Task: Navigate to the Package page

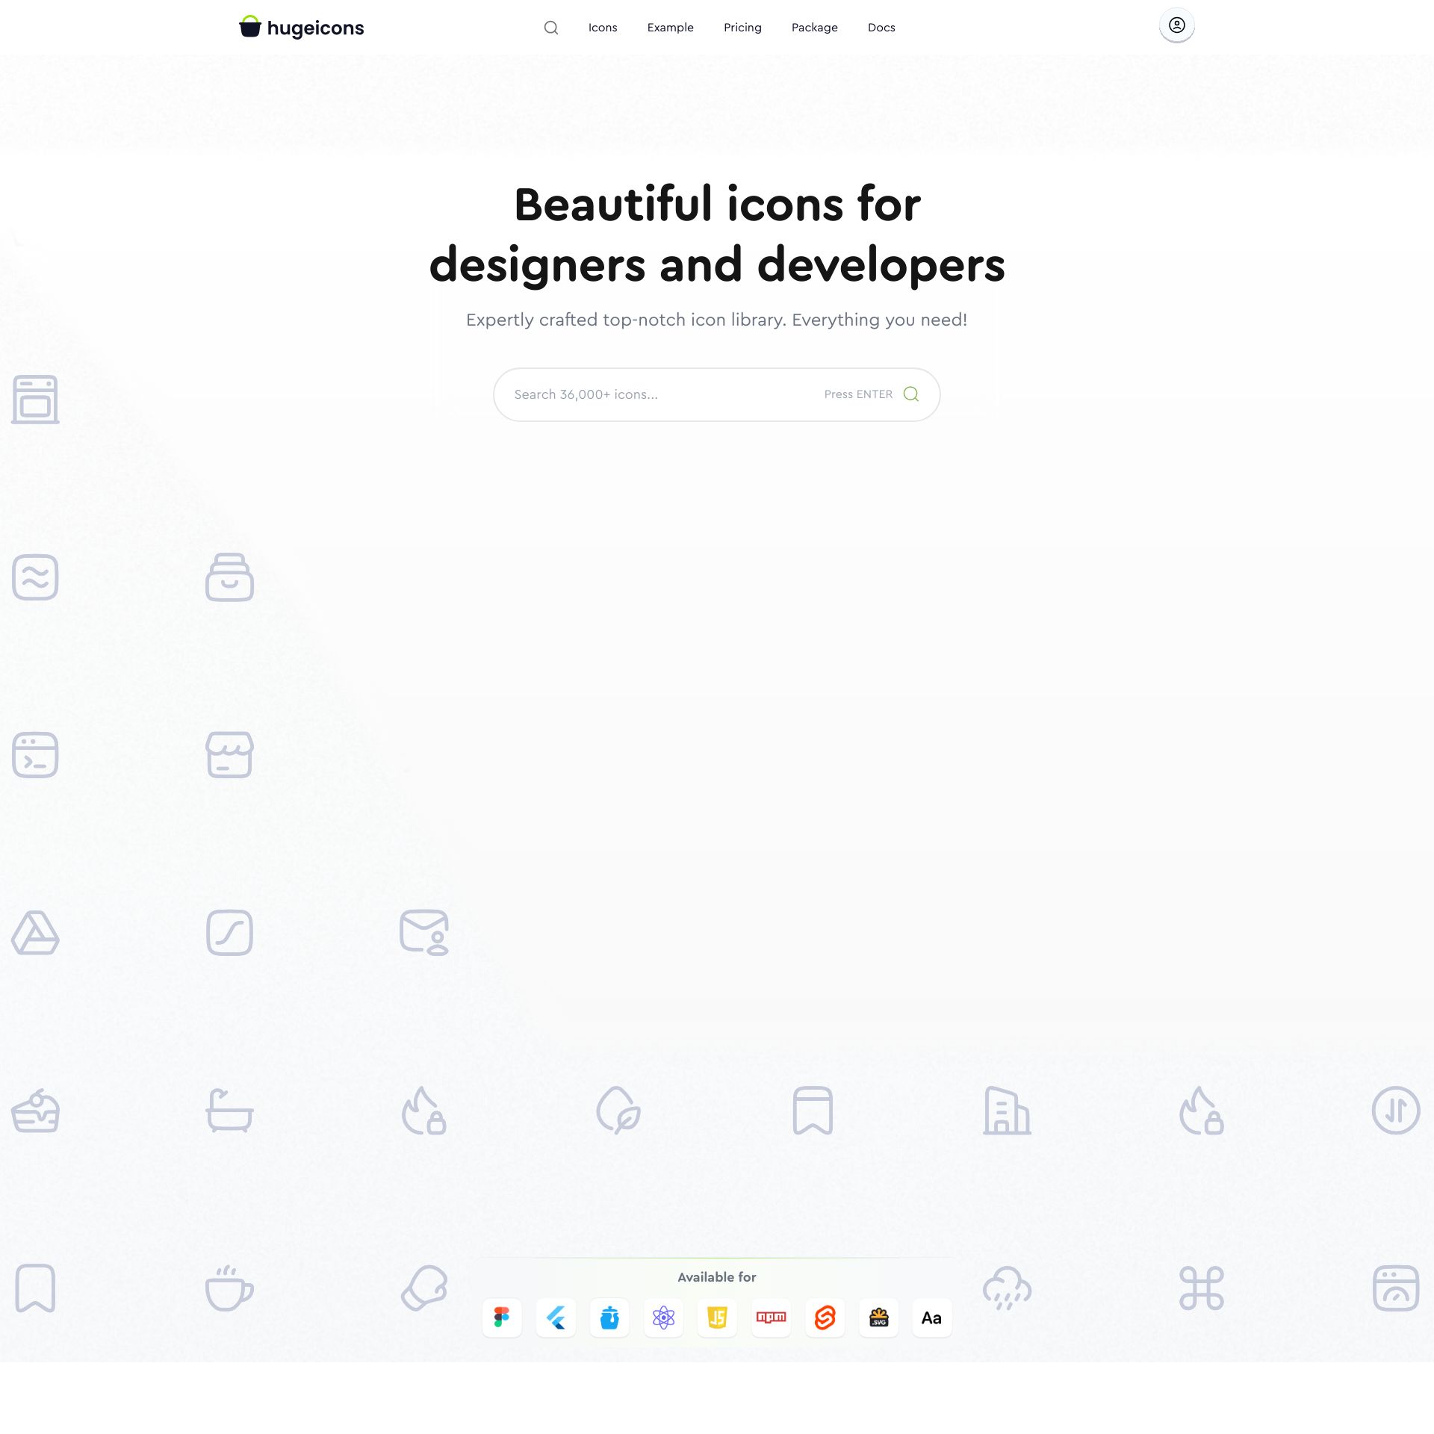Action: pyautogui.click(x=814, y=28)
